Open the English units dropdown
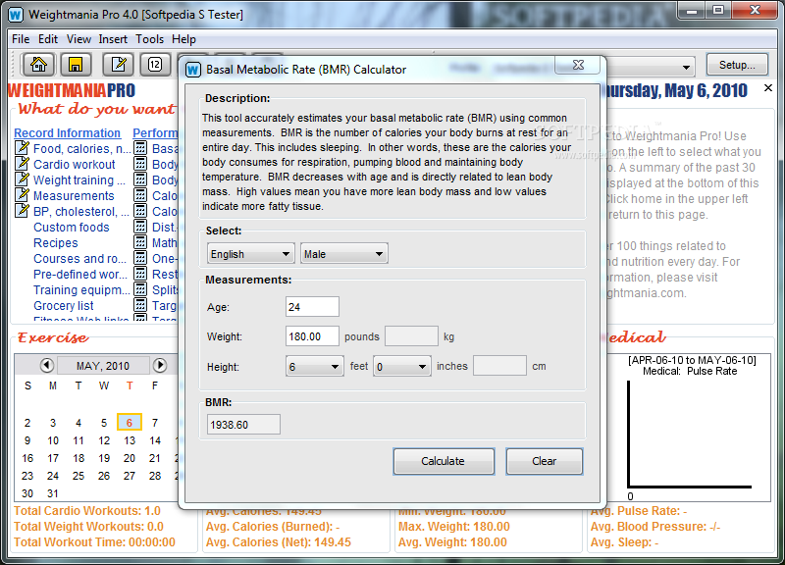This screenshot has height=565, width=785. 249,254
